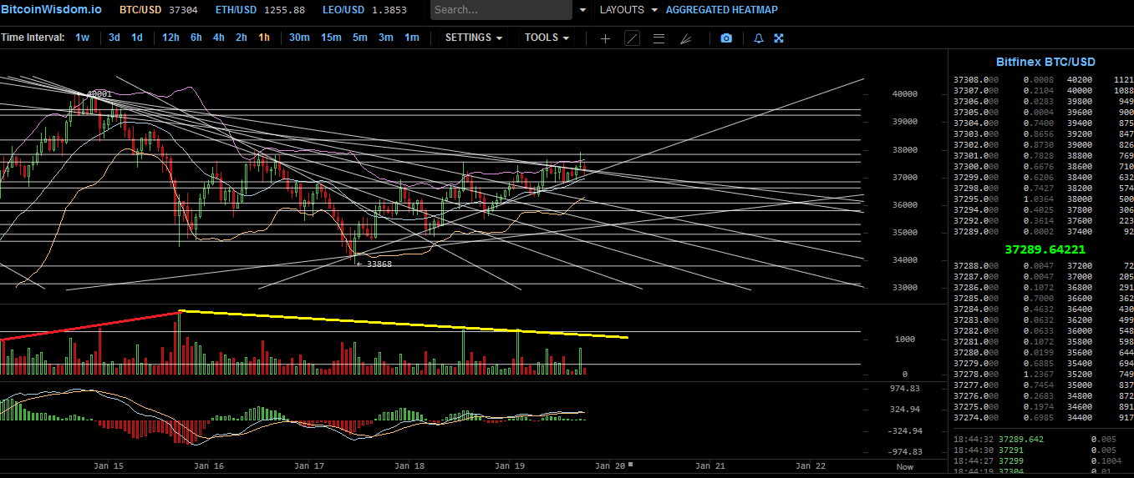
Task: Click the current price 37289.64221
Action: [1045, 249]
